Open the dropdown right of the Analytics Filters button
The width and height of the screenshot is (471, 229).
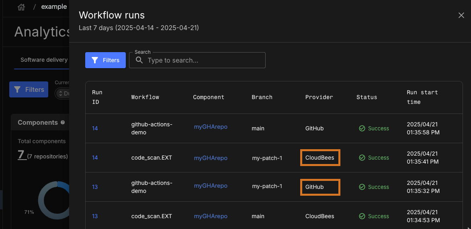62,93
